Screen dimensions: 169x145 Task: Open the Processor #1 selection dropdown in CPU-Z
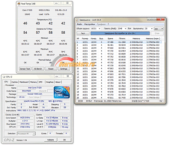(26, 134)
